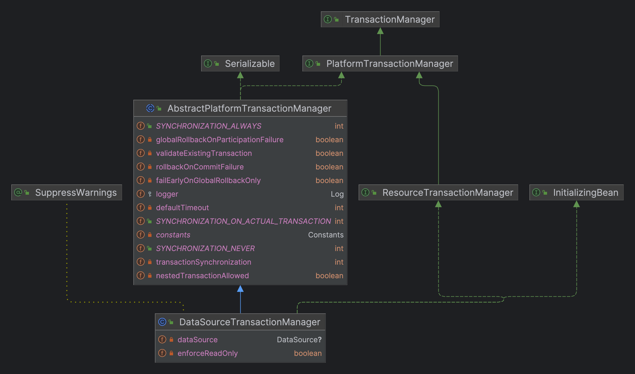Click the field icon for transactionSynchronization
635x374 pixels.
pyautogui.click(x=141, y=262)
